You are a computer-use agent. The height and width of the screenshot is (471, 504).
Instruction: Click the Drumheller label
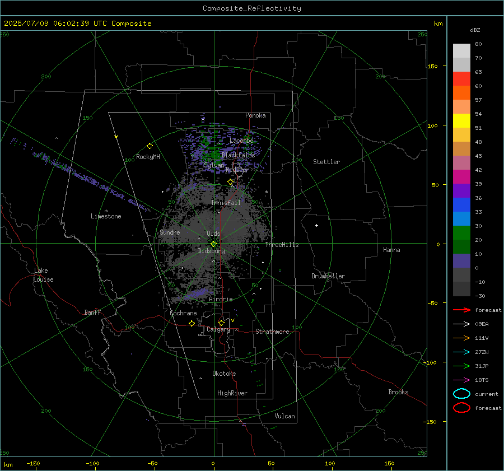pyautogui.click(x=328, y=276)
